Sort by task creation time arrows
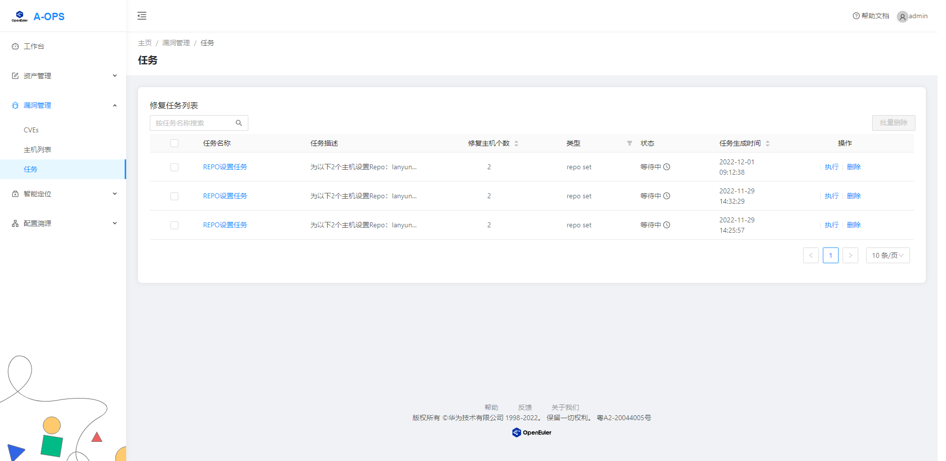946x461 pixels. click(768, 144)
